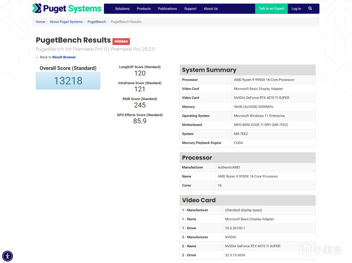The height and width of the screenshot is (263, 352).
Task: Open the About Us menu
Action: point(211,9)
